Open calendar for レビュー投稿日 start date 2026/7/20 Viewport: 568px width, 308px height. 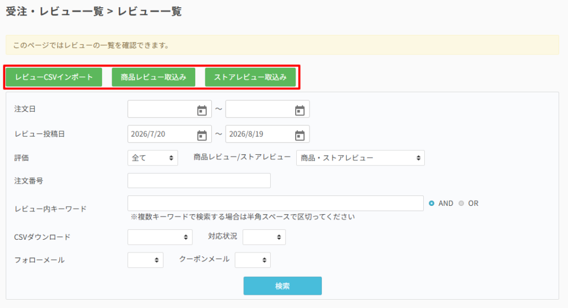pyautogui.click(x=202, y=135)
